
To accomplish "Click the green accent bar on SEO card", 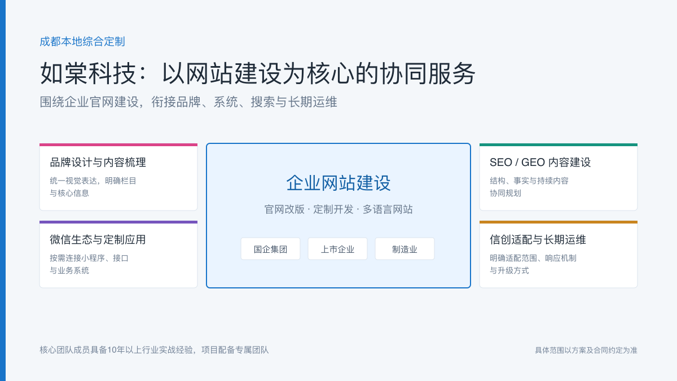I will coord(559,144).
